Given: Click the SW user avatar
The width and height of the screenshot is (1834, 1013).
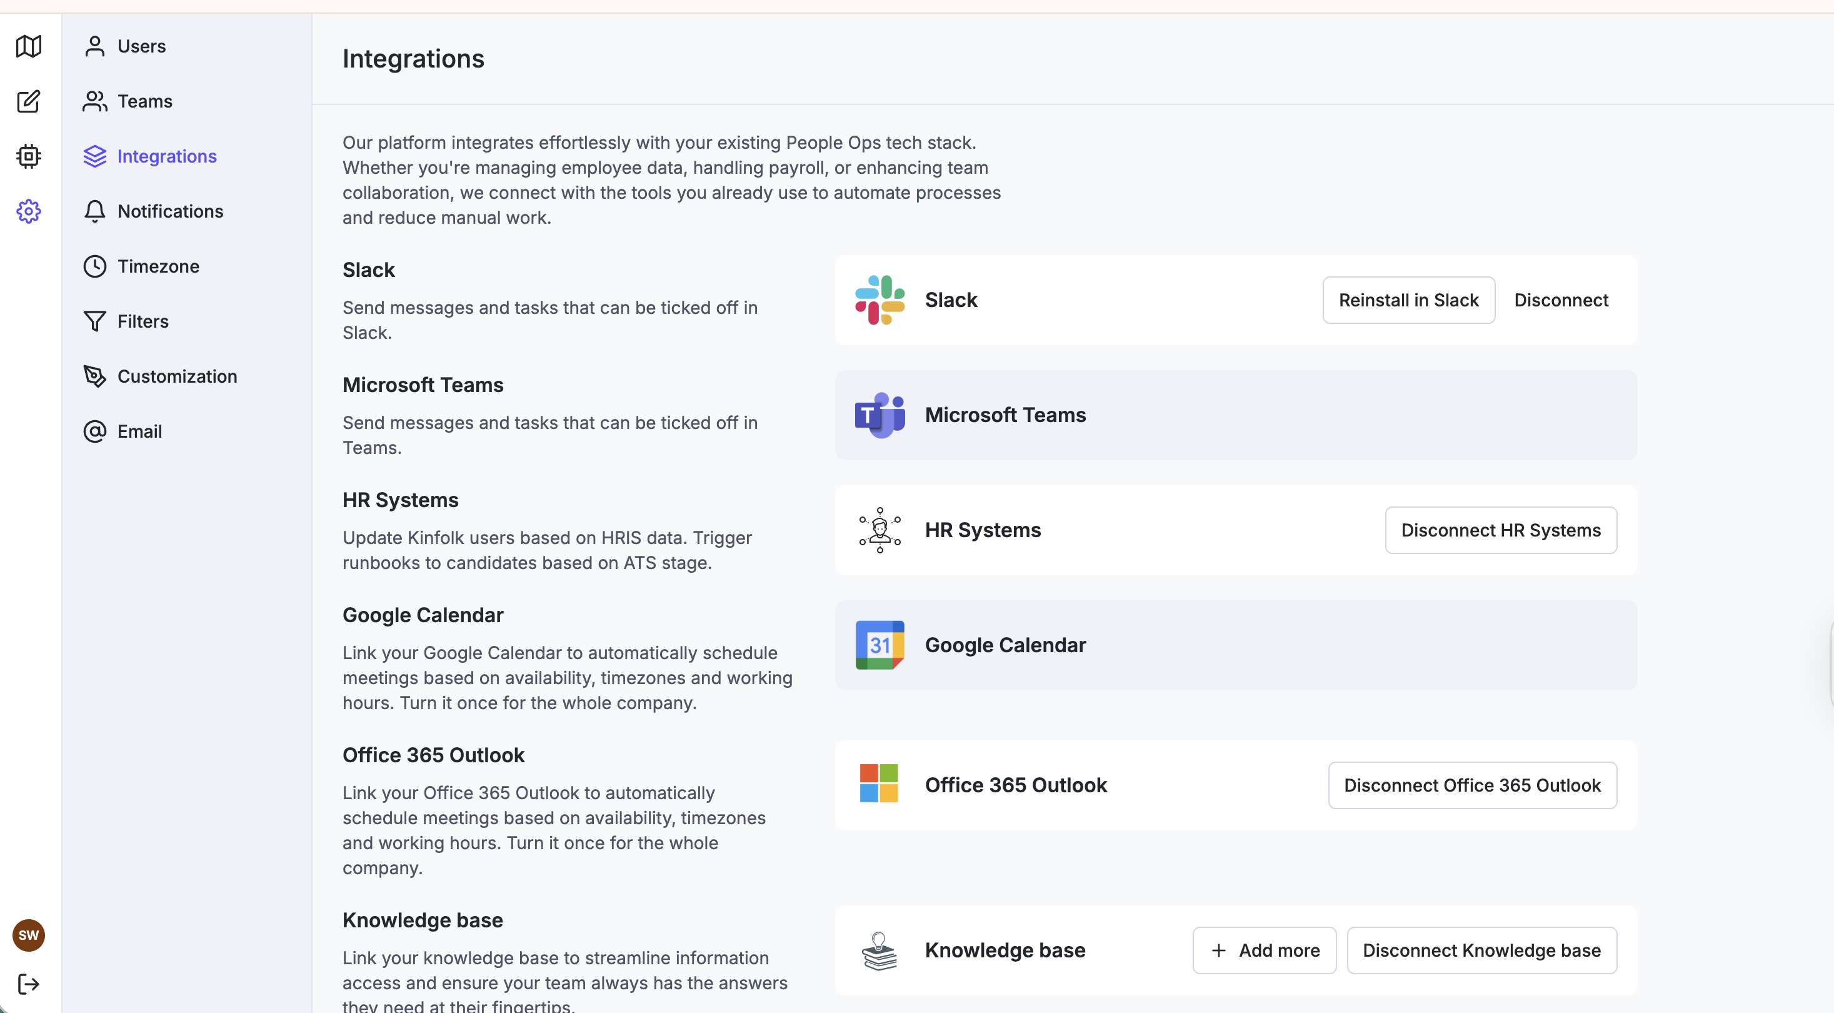Looking at the screenshot, I should 29,935.
